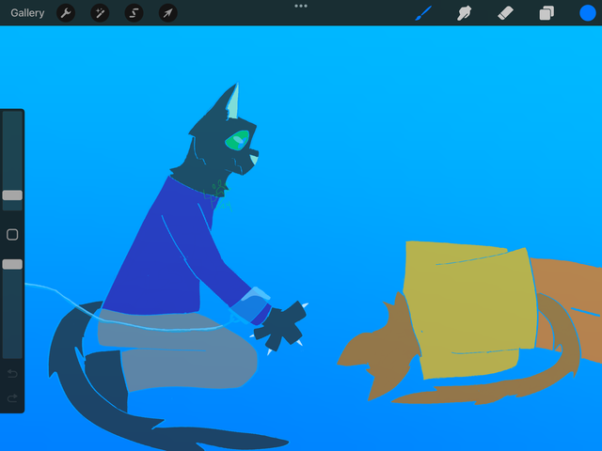Tap the square modify button on sidebar

tap(12, 234)
